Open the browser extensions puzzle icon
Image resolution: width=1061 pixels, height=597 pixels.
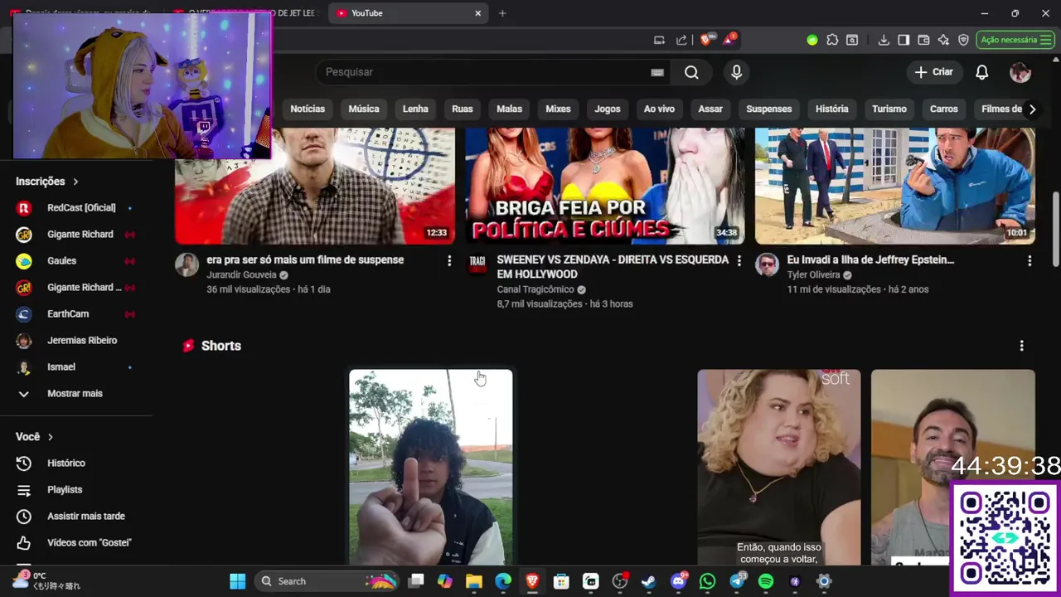pyautogui.click(x=832, y=40)
